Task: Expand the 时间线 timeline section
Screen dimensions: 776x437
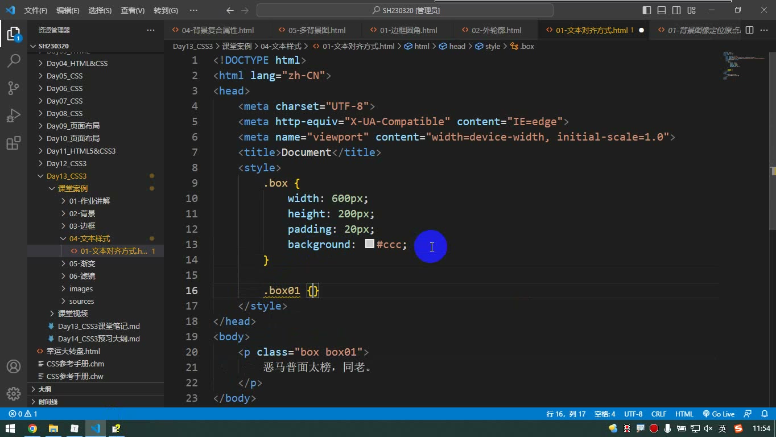Action: pos(96,402)
